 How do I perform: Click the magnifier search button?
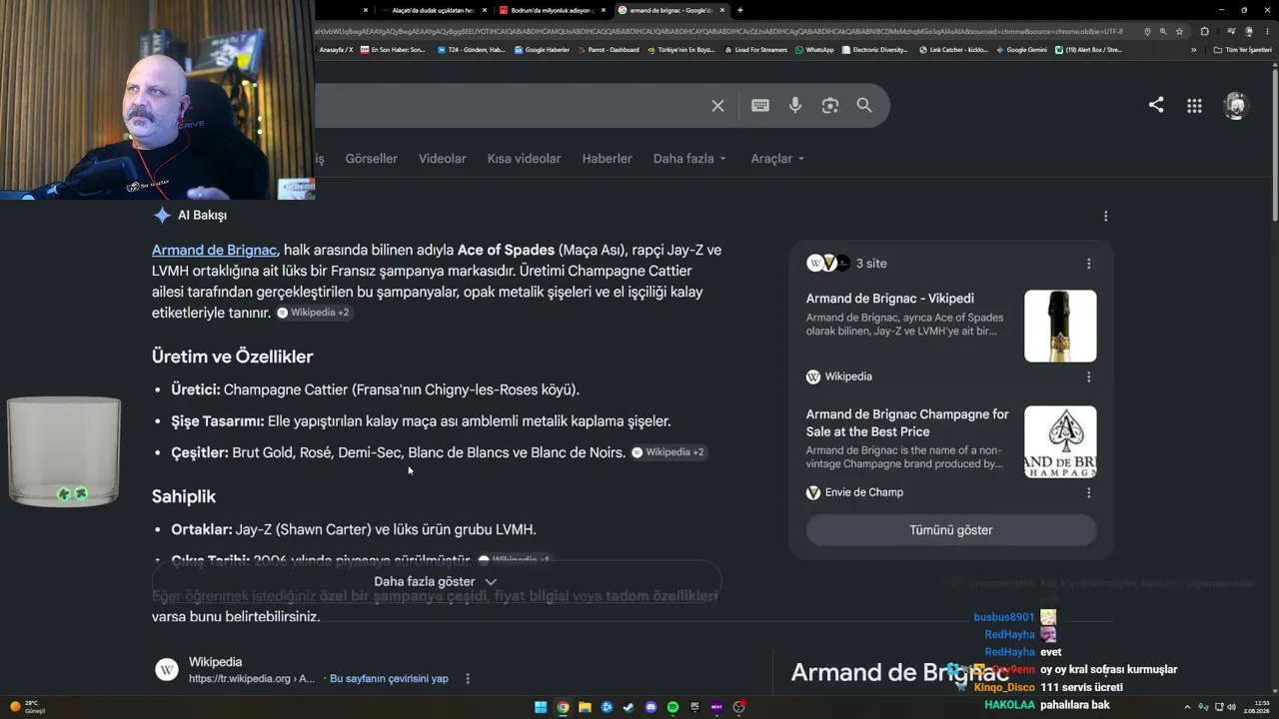pyautogui.click(x=864, y=106)
